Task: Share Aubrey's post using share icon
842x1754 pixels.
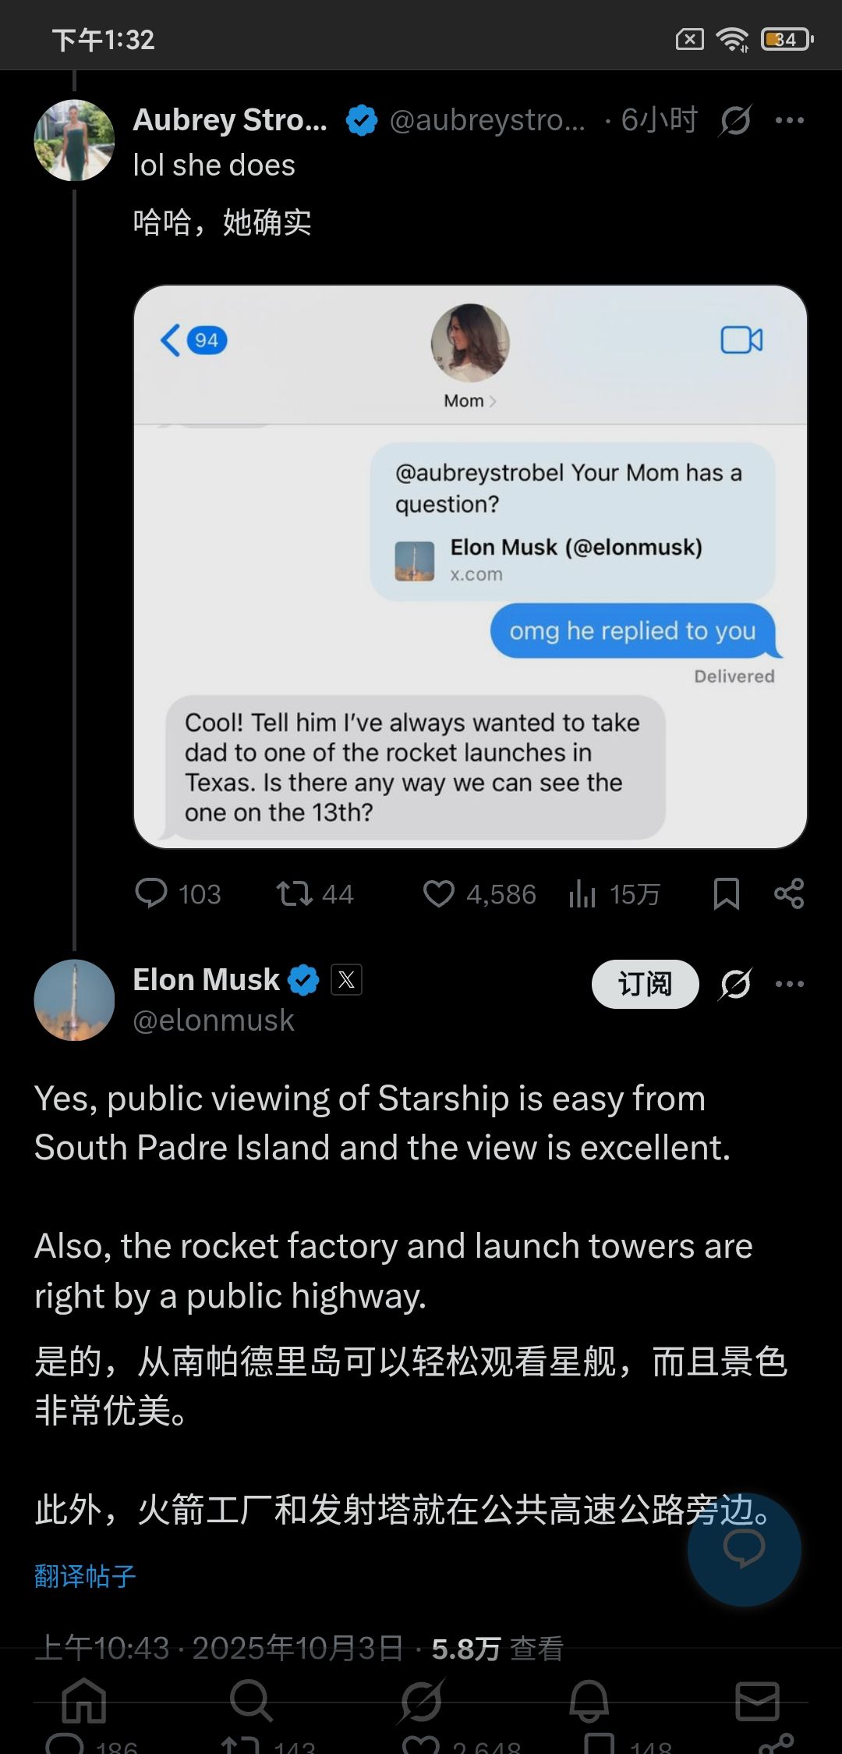Action: click(x=789, y=893)
